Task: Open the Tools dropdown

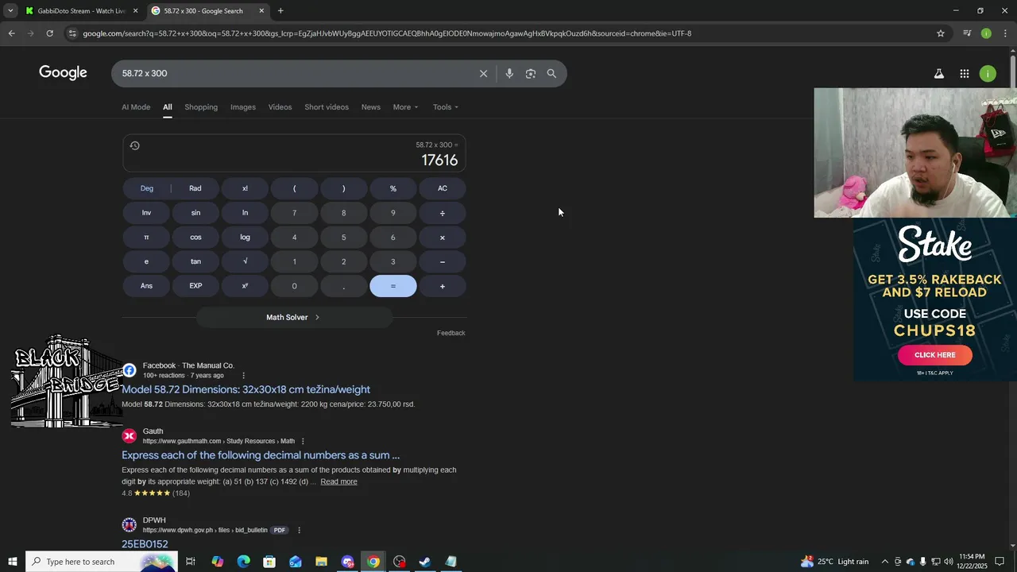Action: tap(446, 107)
